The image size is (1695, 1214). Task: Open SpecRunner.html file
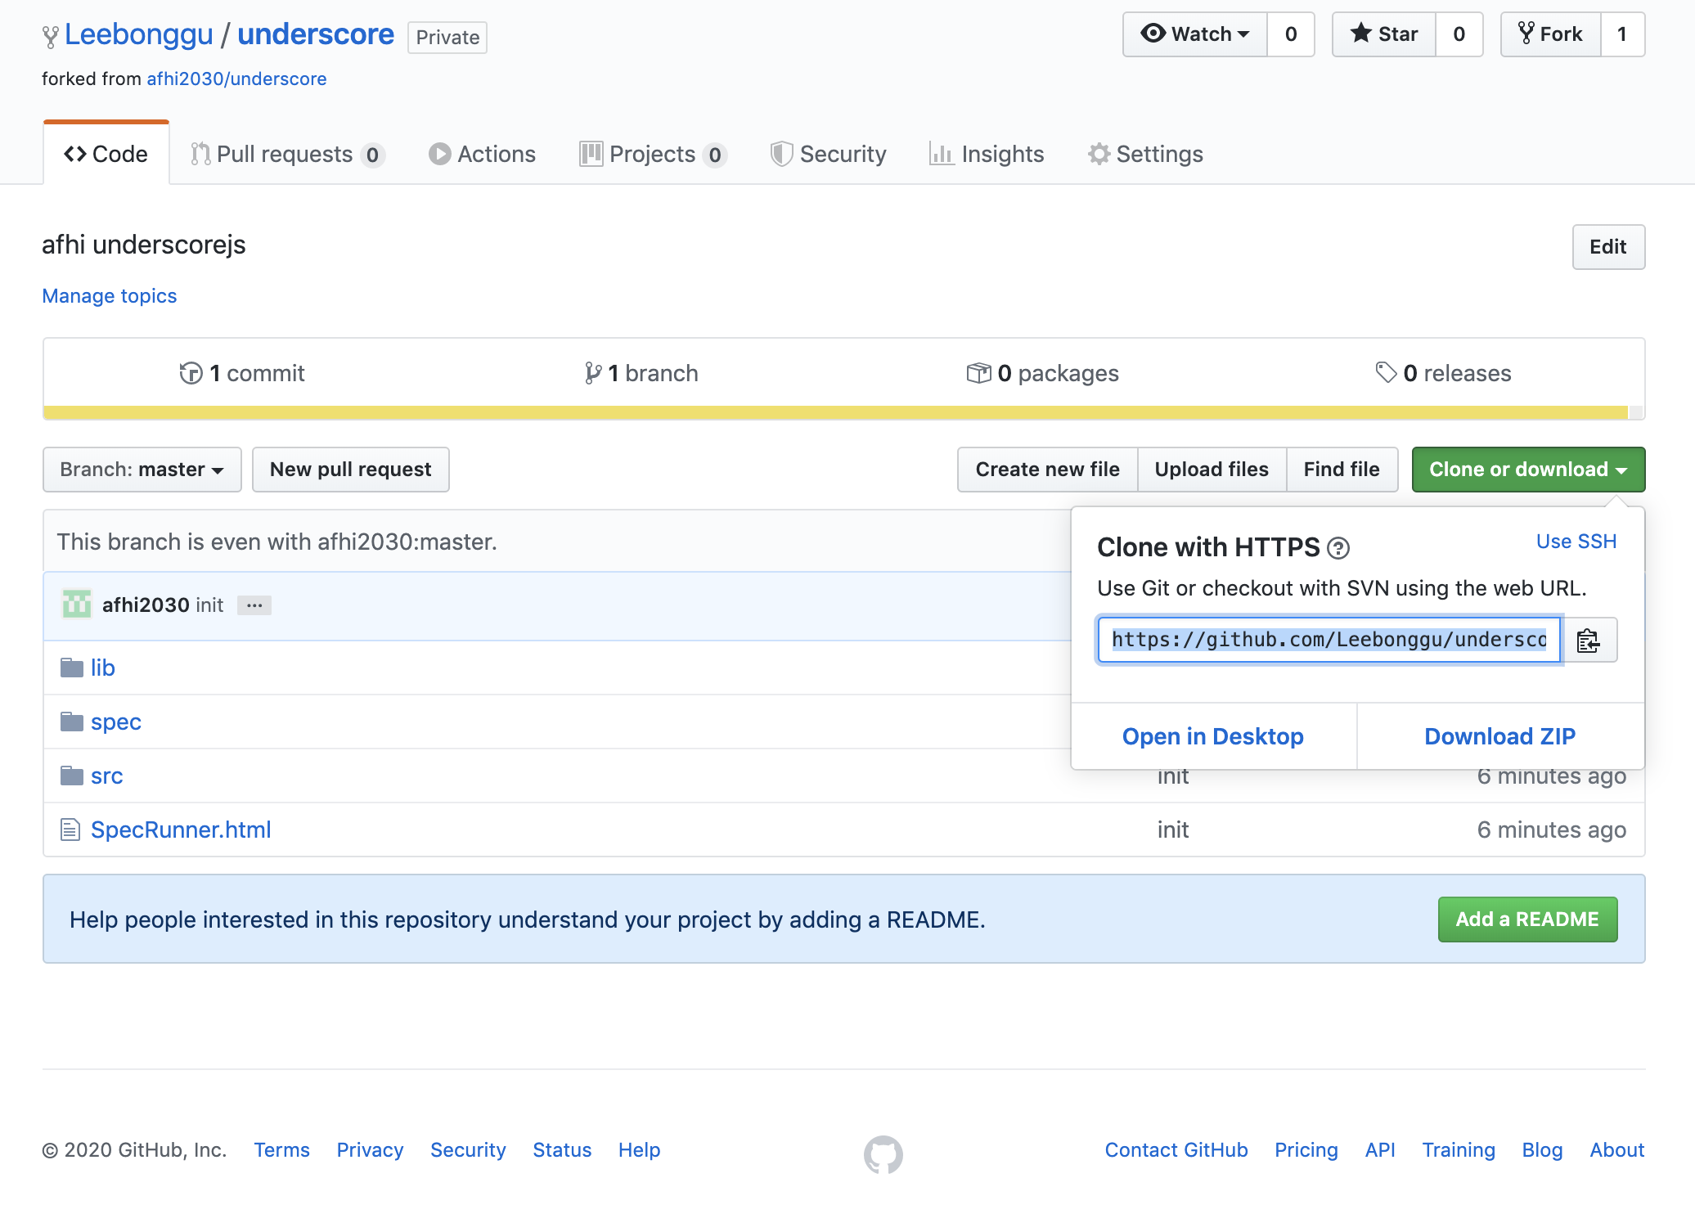click(181, 830)
